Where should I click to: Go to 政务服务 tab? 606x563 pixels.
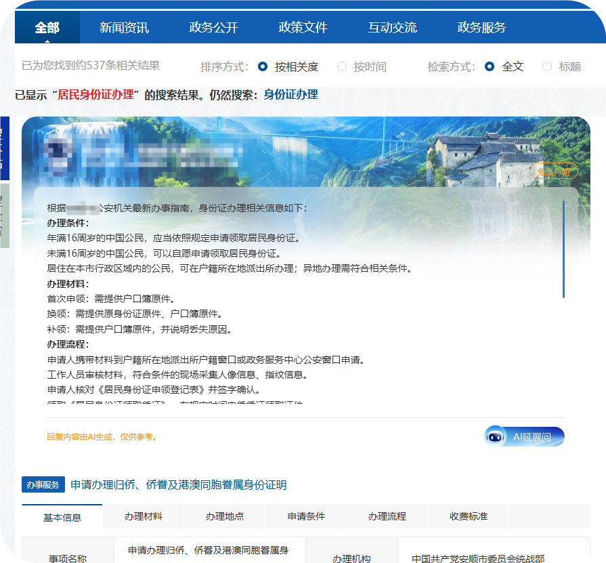pyautogui.click(x=481, y=28)
